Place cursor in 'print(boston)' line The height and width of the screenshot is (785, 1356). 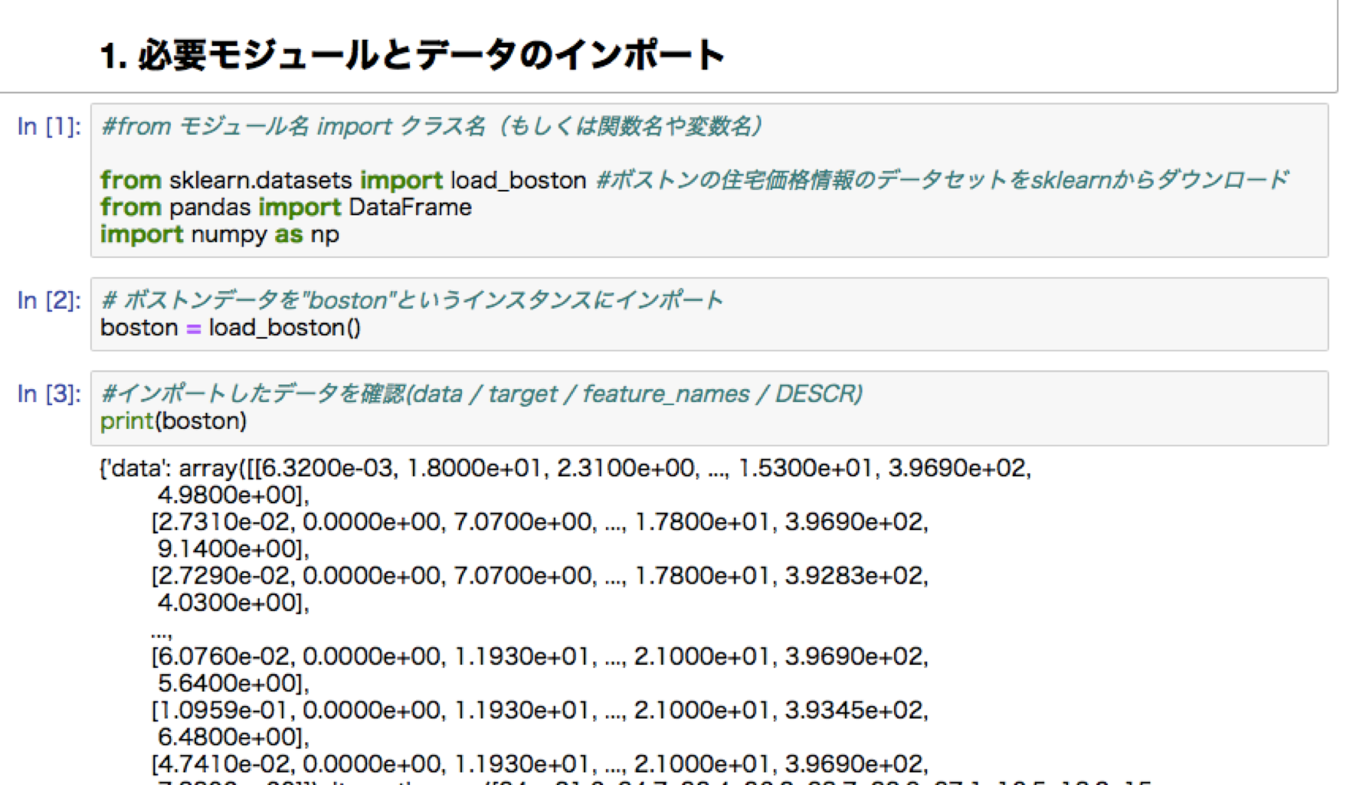(x=174, y=421)
